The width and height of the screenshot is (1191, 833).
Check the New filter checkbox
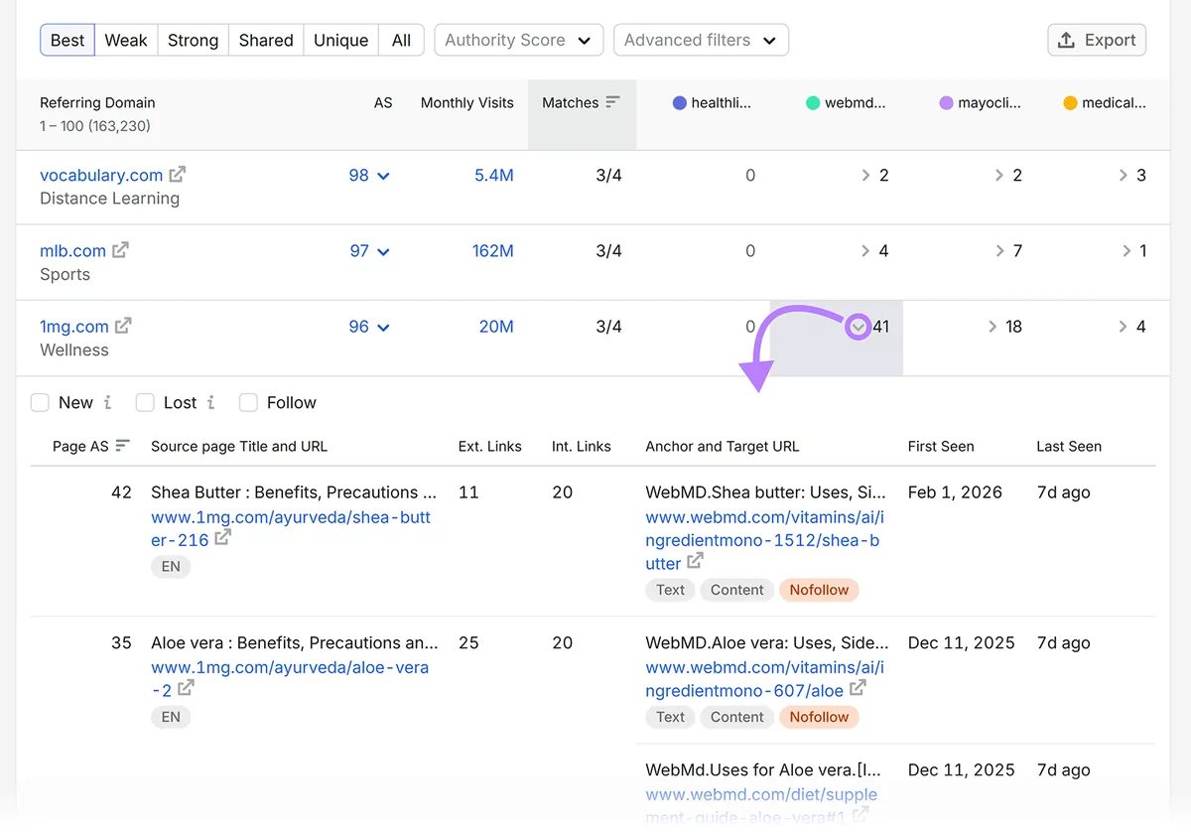40,402
